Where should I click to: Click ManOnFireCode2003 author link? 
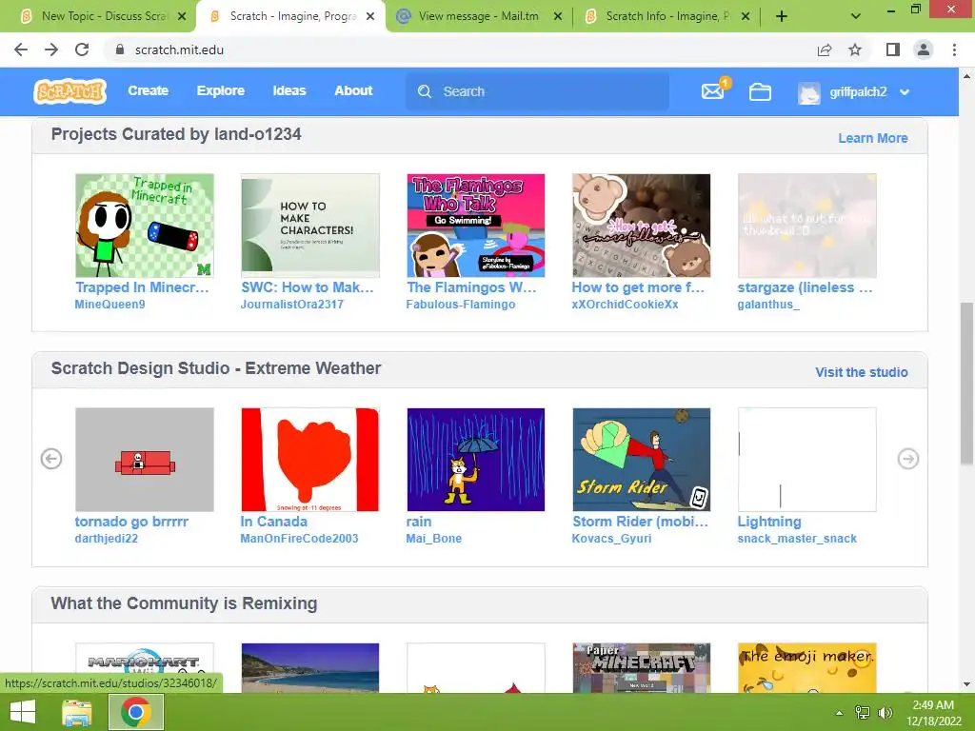click(x=299, y=539)
